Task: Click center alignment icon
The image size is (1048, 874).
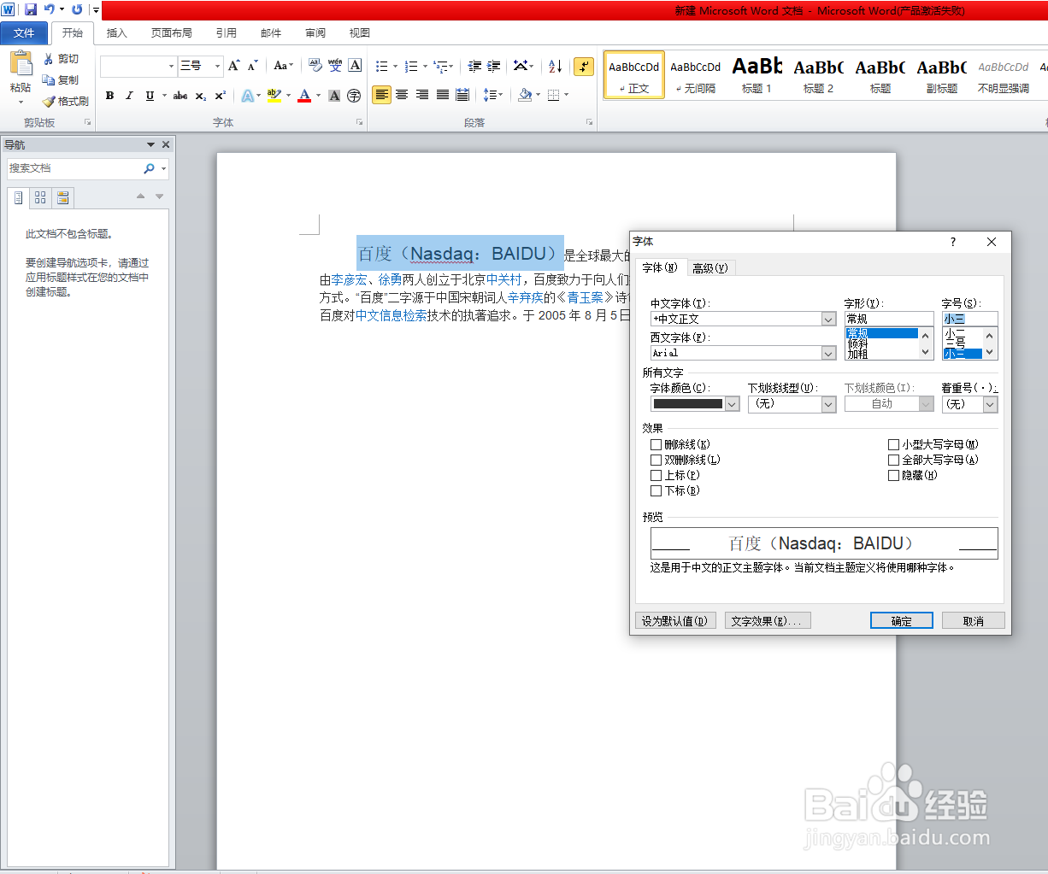Action: [402, 95]
